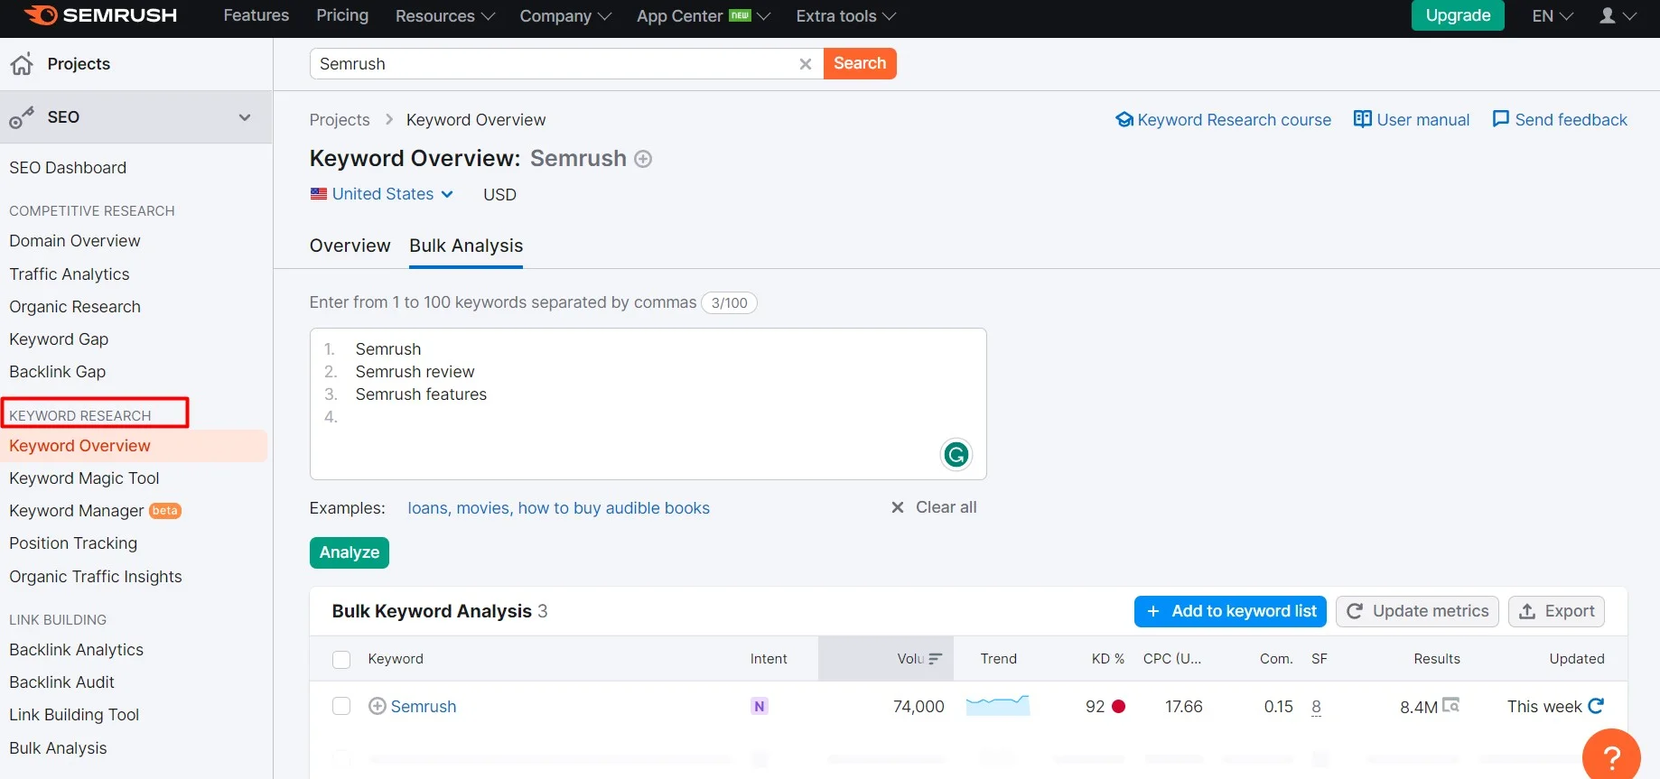Click the green Analyze button
This screenshot has width=1660, height=779.
click(x=350, y=552)
